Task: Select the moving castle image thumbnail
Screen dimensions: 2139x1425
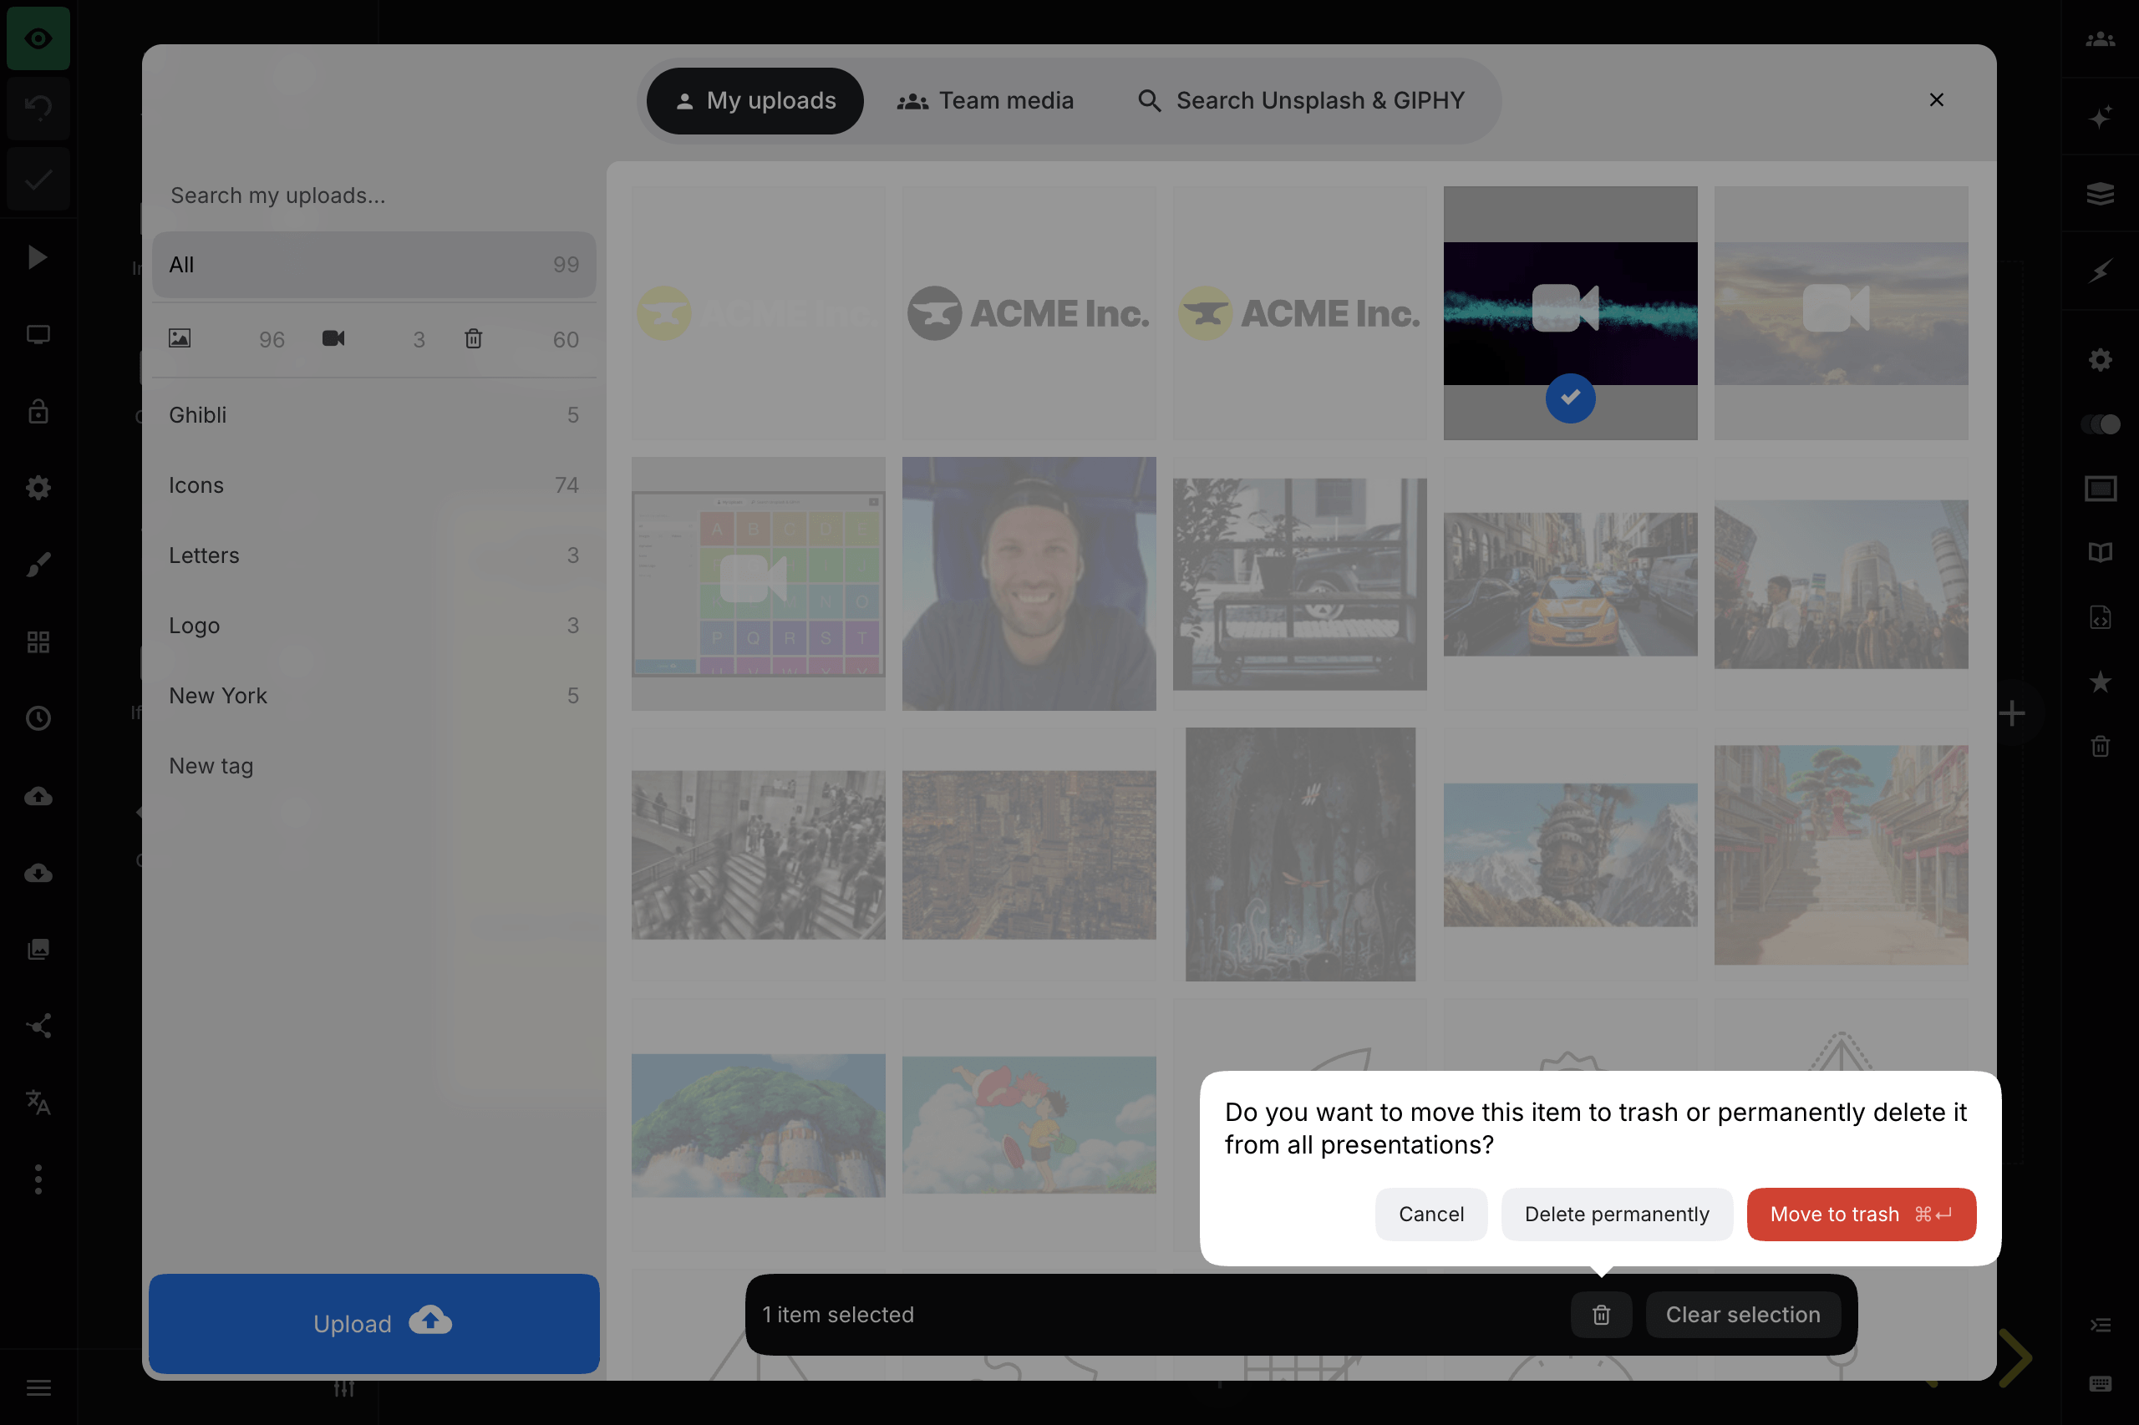Action: coord(1570,854)
